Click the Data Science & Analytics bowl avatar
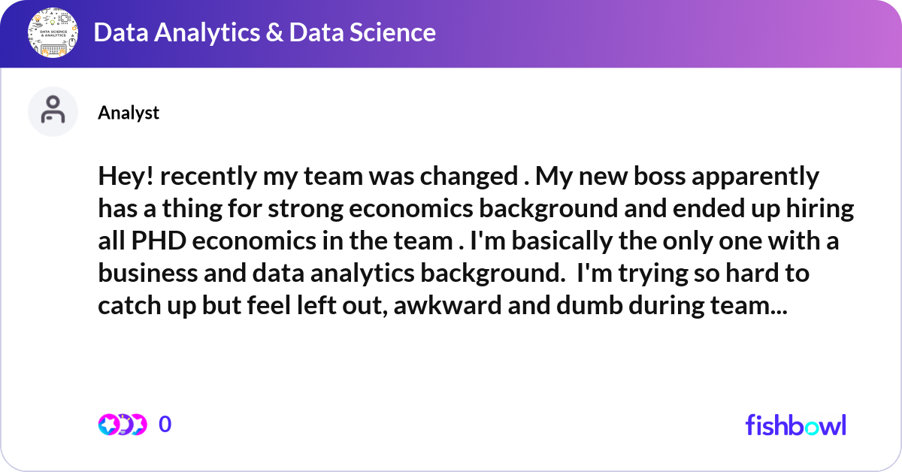Viewport: 902px width, 472px height. click(x=53, y=32)
